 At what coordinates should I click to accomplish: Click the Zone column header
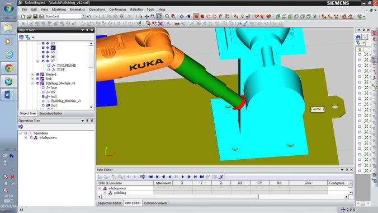click(308, 183)
